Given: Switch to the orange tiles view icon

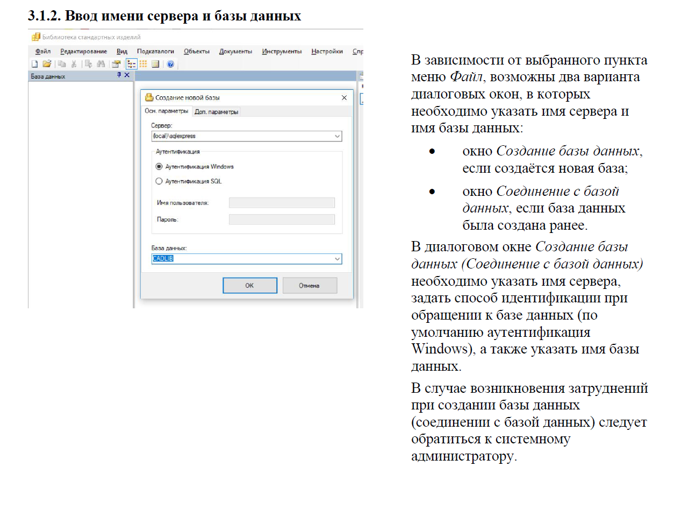Looking at the screenshot, I should coord(144,64).
